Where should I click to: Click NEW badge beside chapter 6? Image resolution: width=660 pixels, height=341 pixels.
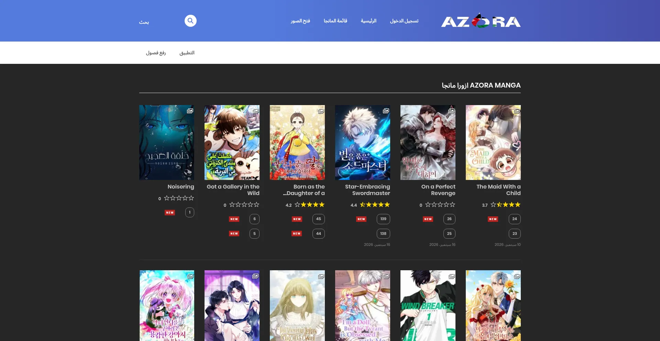tap(234, 219)
